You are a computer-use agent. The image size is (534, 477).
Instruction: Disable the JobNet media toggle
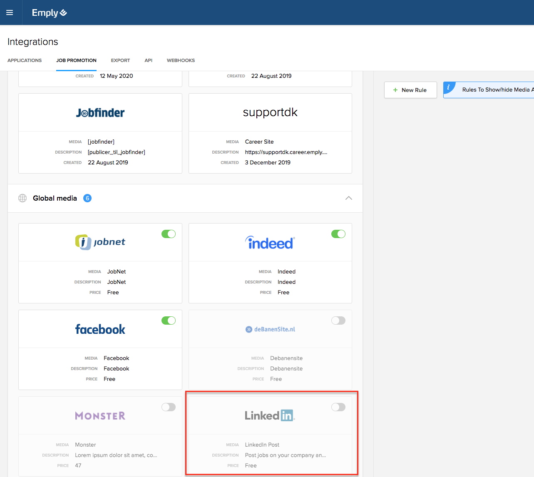[169, 234]
